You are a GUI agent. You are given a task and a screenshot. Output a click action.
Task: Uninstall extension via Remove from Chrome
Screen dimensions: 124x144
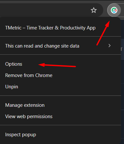(29, 75)
